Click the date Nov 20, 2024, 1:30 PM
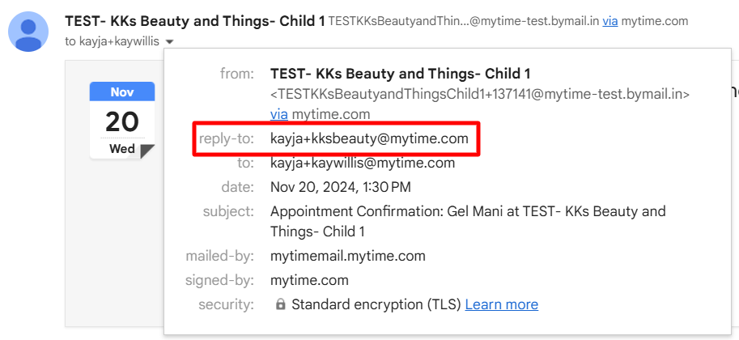Viewport: 739px width, 340px height. [x=341, y=187]
